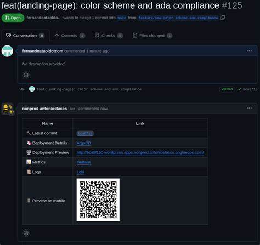
Task: Open the wordpress deployment preview URL
Action: (x=140, y=152)
